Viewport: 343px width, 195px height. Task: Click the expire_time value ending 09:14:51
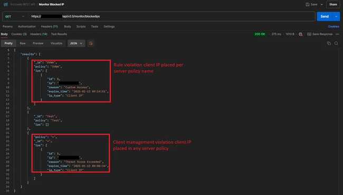pyautogui.click(x=90, y=91)
